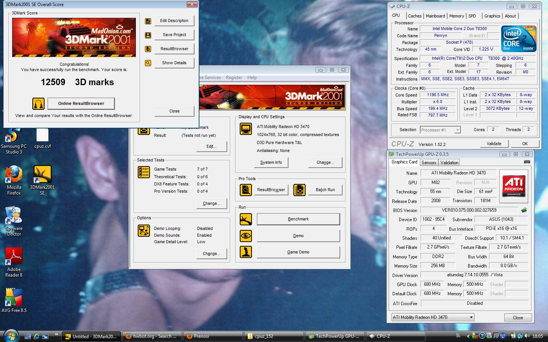The image size is (548, 342).
Task: Switch to cpuz_152 folder taskbar item
Action: (274, 336)
